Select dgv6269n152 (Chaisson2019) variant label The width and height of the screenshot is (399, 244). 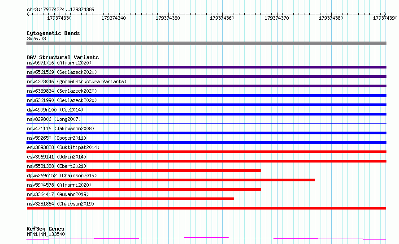[x=62, y=176]
